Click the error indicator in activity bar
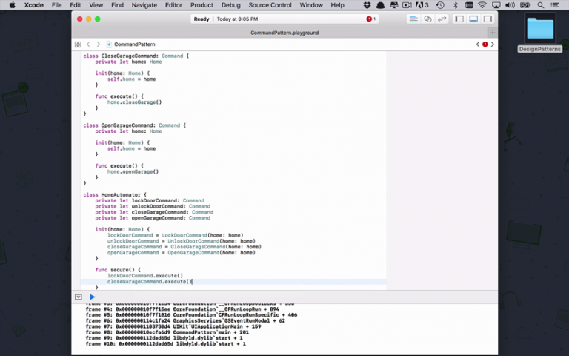This screenshot has width=569, height=356. [x=370, y=19]
